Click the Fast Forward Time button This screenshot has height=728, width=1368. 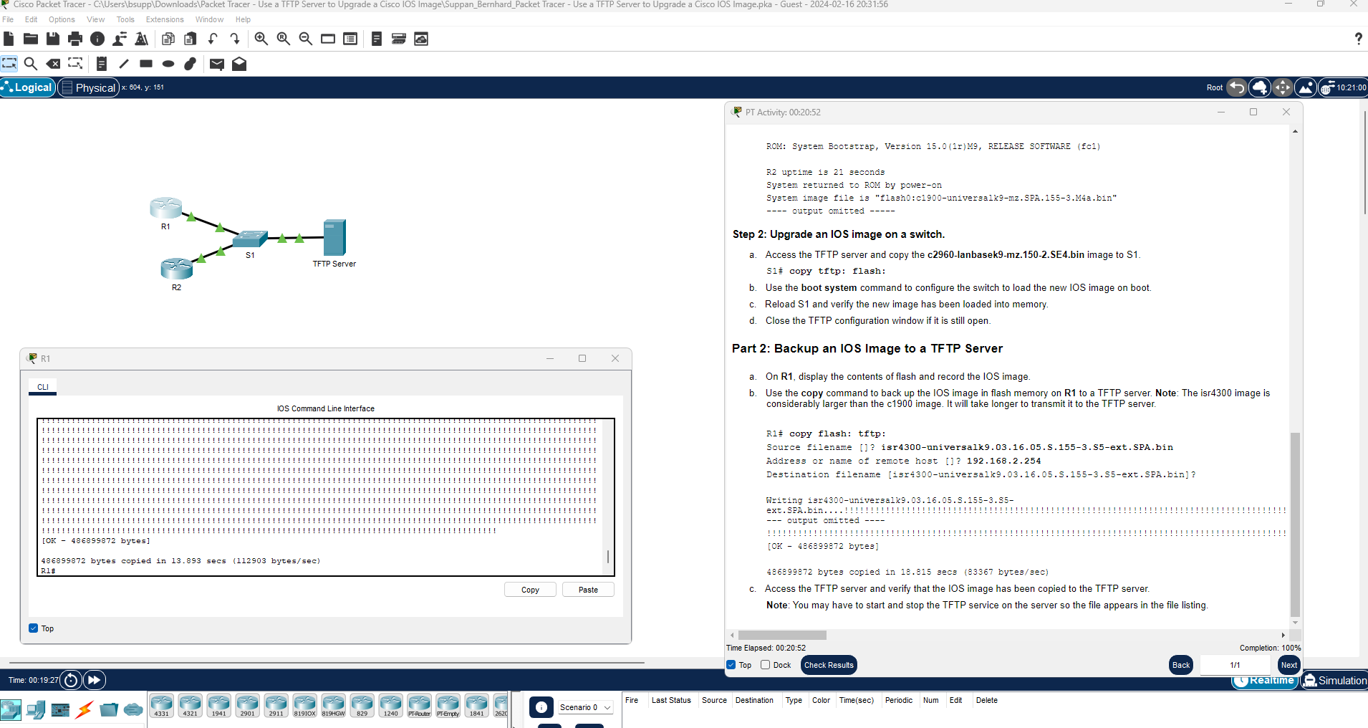pos(95,679)
